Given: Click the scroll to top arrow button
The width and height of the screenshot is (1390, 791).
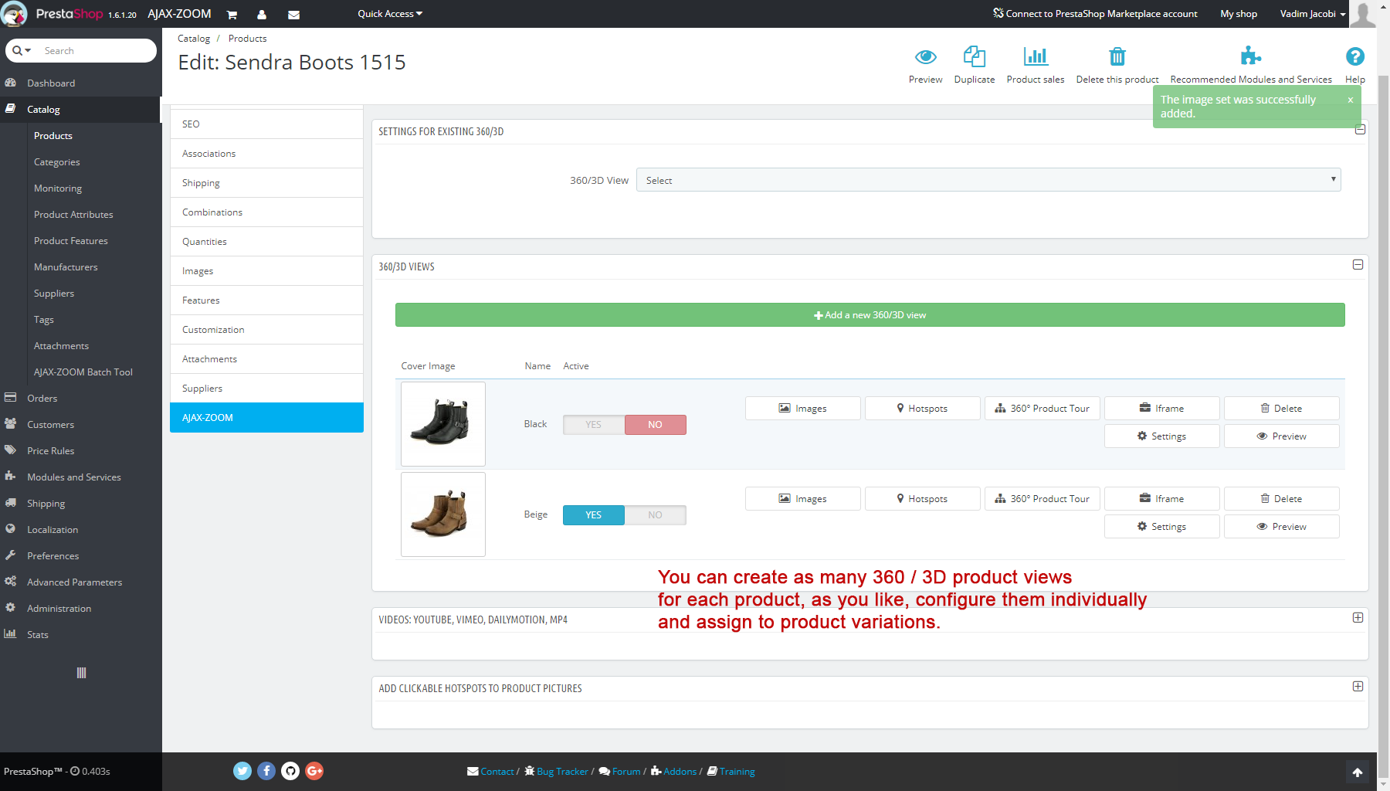Looking at the screenshot, I should pyautogui.click(x=1358, y=772).
